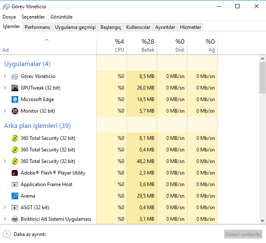Switch to the Uygulama geçmişi tab
Viewport: 266px width, 243px height.
tap(75, 27)
